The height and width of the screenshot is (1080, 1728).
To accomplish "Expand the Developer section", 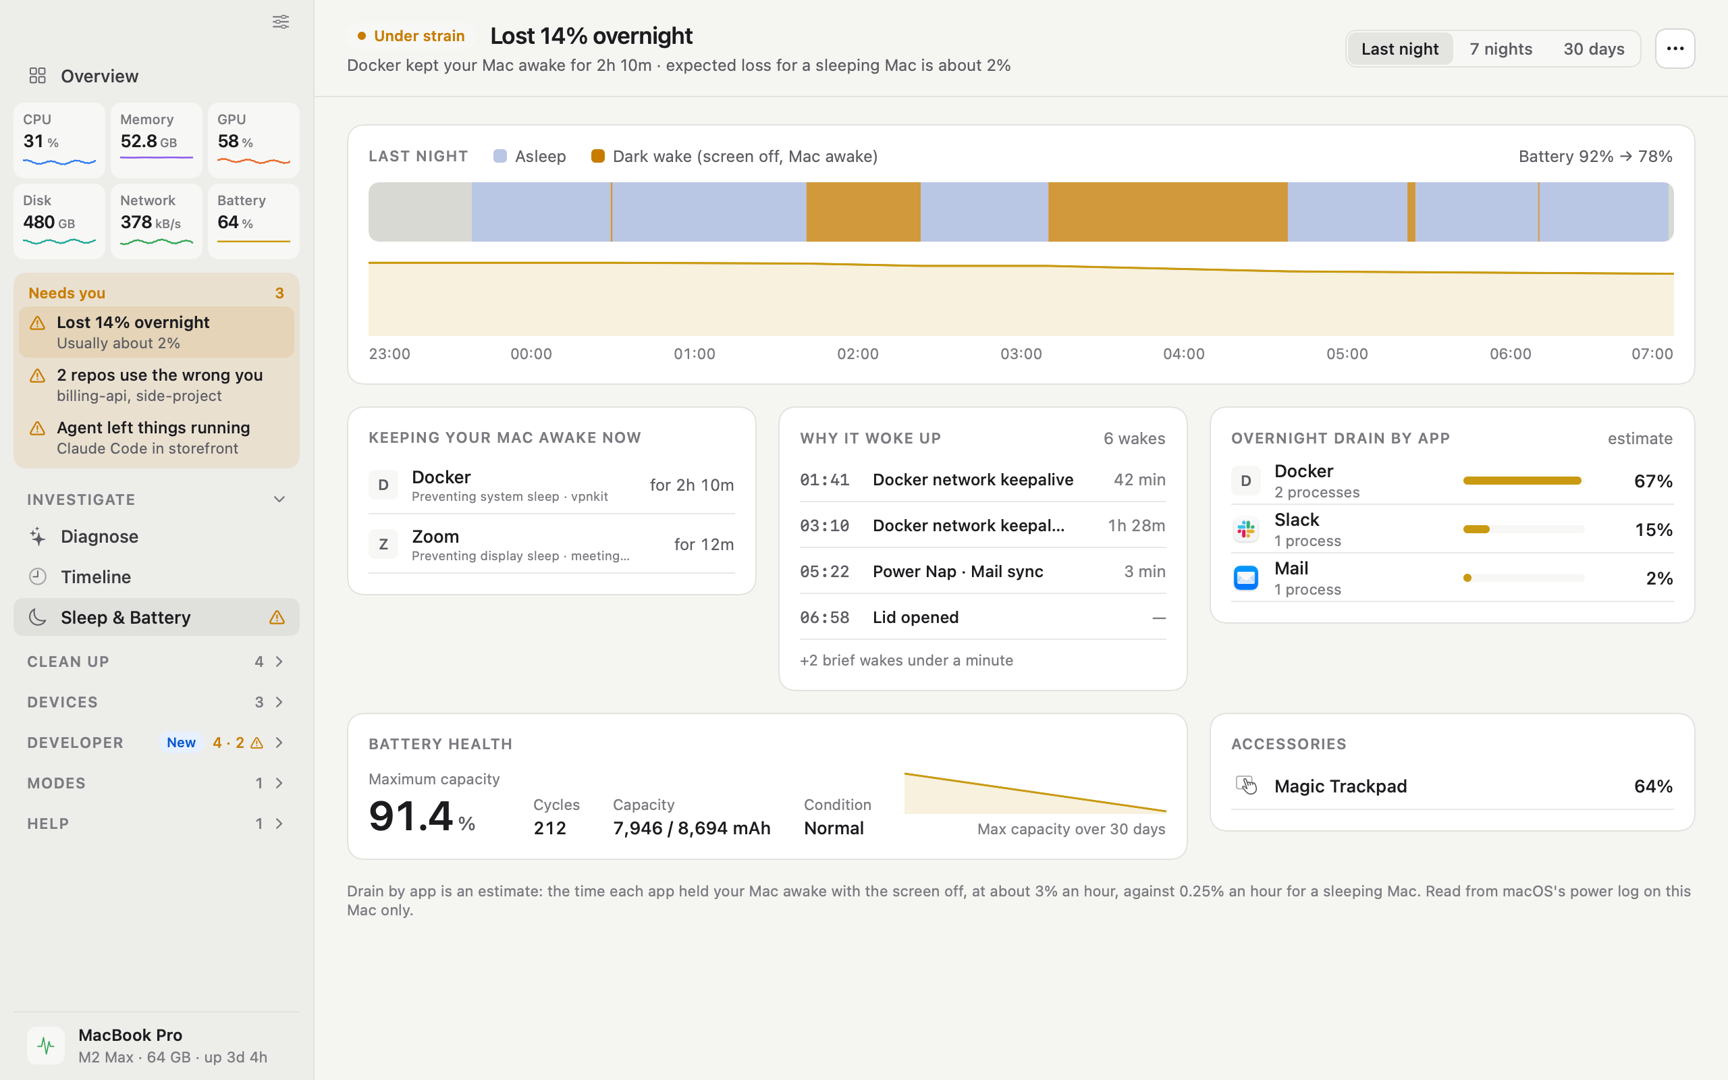I will 279,743.
